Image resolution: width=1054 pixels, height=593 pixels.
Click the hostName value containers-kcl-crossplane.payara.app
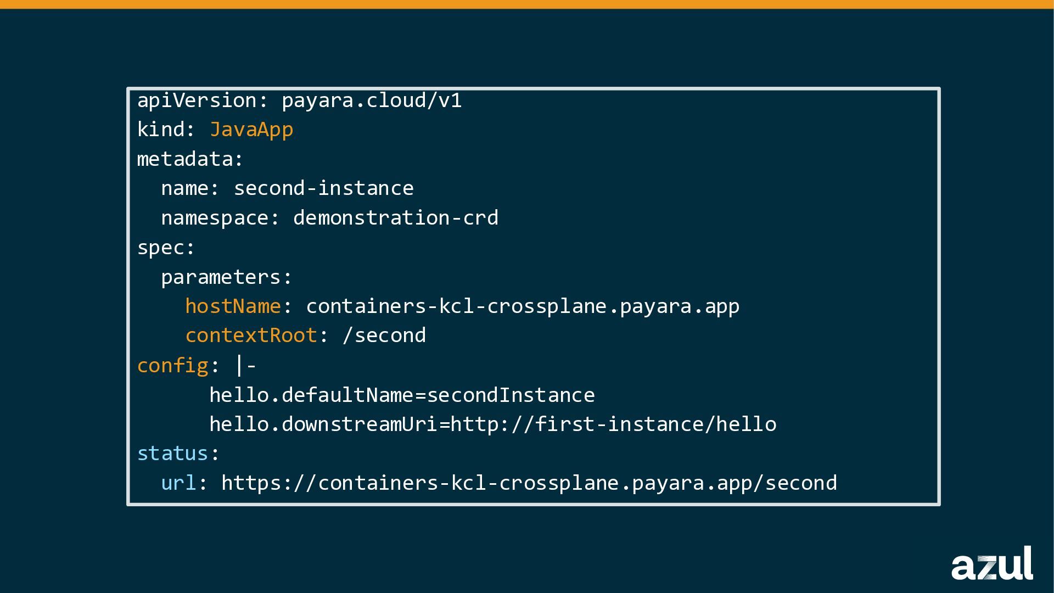[x=522, y=306]
